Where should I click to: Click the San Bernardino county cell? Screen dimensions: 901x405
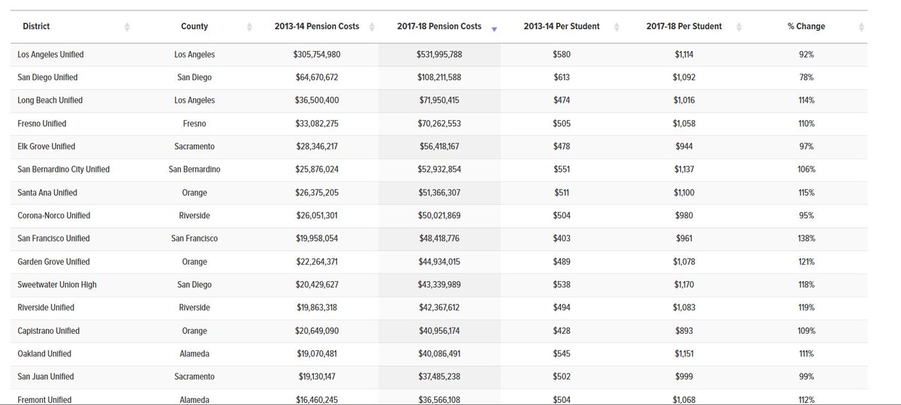pyautogui.click(x=194, y=169)
